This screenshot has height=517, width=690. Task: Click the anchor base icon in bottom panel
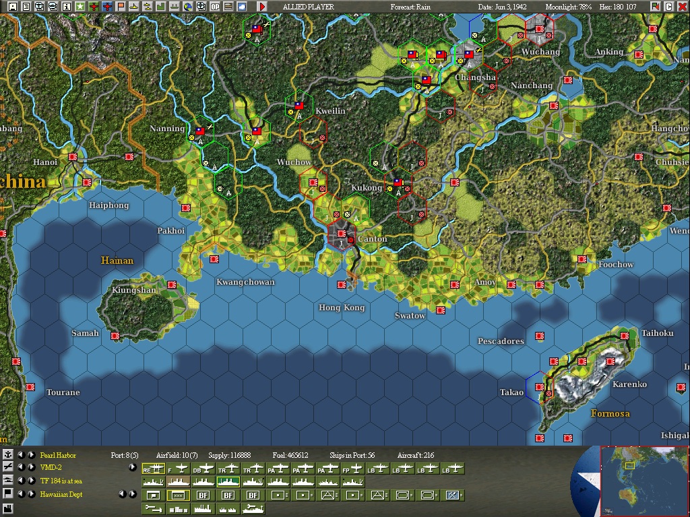7,455
